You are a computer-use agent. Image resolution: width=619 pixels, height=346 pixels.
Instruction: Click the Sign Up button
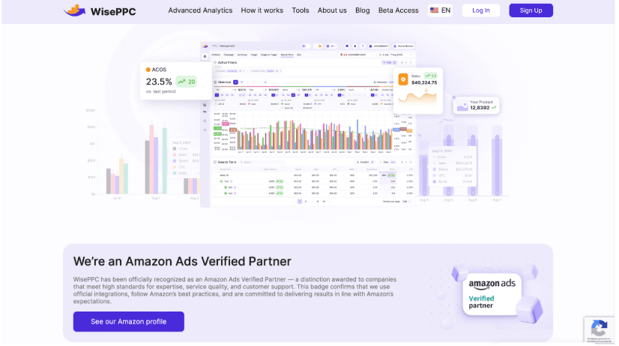[531, 10]
